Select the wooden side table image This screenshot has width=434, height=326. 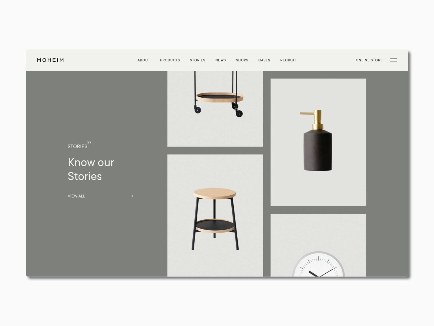[215, 215]
